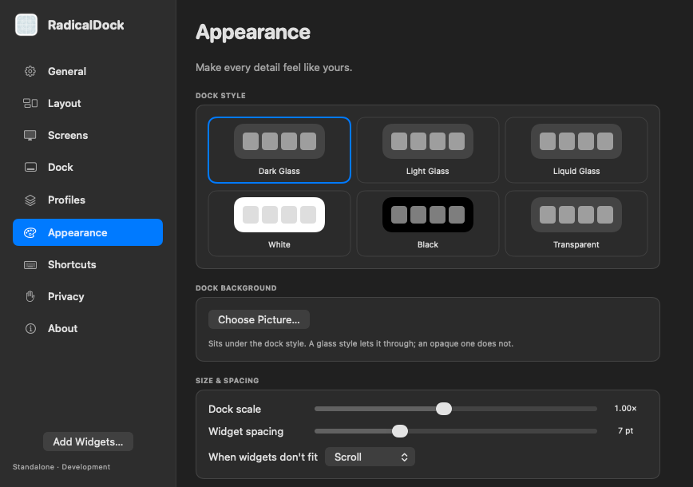Click the Choose Picture… button
Viewport: 693px width, 487px height.
coord(259,319)
